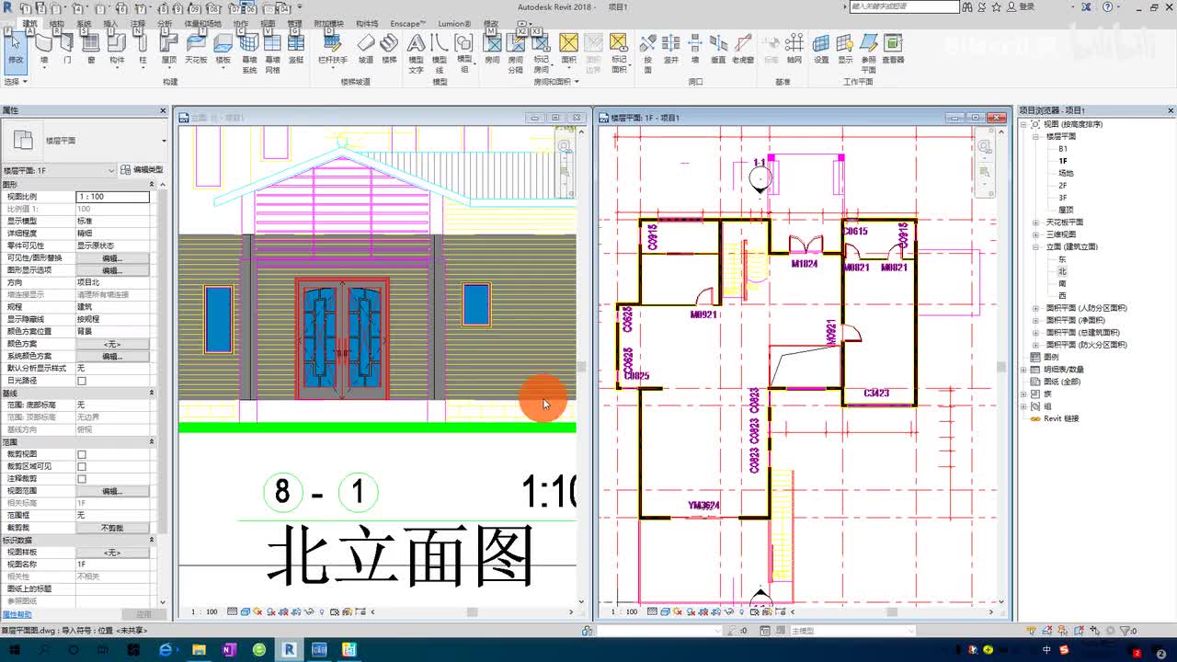
Task: Click 编辑 button for 图形显示选项
Action: coord(112,270)
